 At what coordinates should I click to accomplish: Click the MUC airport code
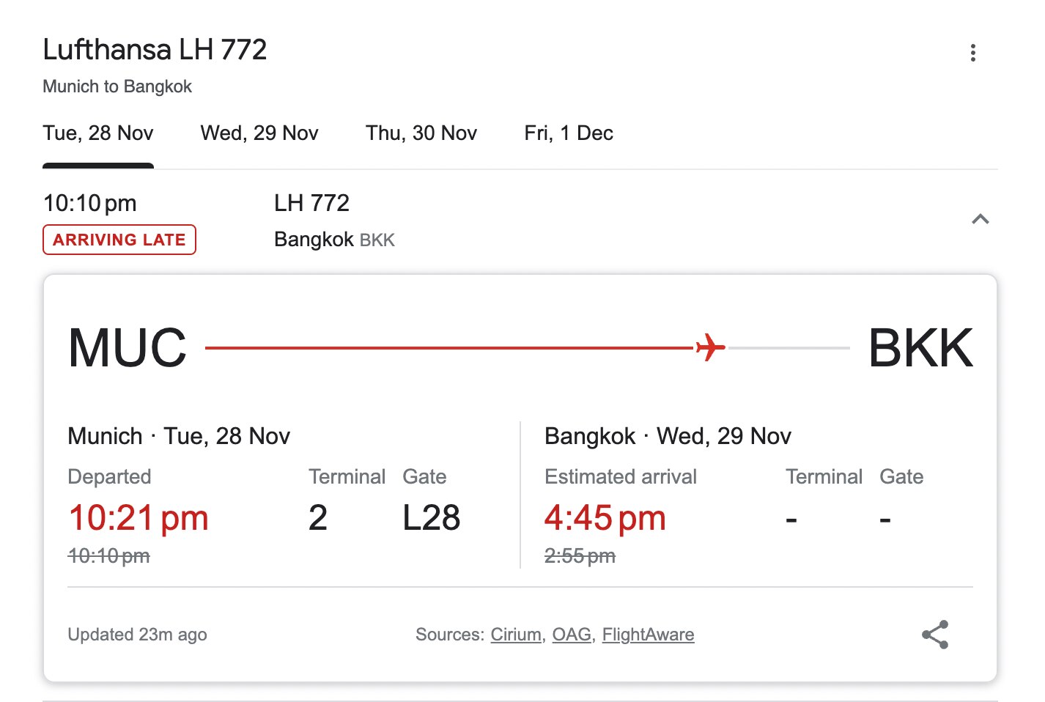(128, 348)
